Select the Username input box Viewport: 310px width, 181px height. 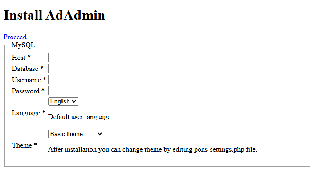[x=103, y=80]
